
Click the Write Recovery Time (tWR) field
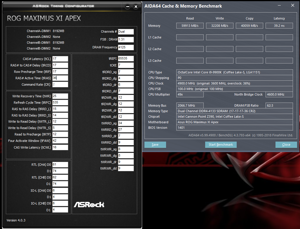[x=60, y=96]
